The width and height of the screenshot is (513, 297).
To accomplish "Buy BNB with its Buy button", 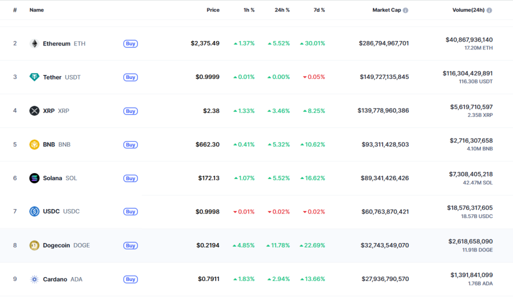I will pyautogui.click(x=131, y=145).
